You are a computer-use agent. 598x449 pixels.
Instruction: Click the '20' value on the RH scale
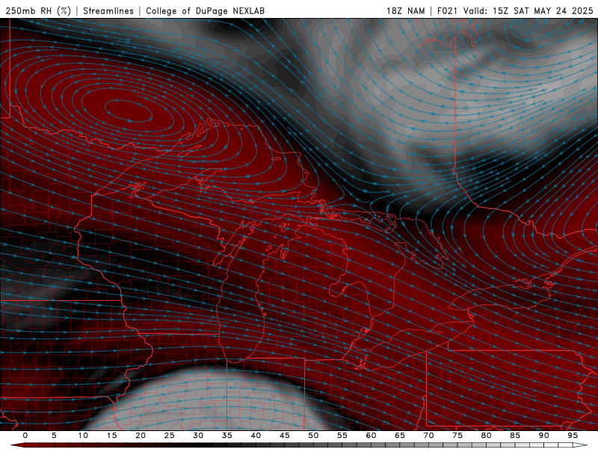pyautogui.click(x=141, y=436)
